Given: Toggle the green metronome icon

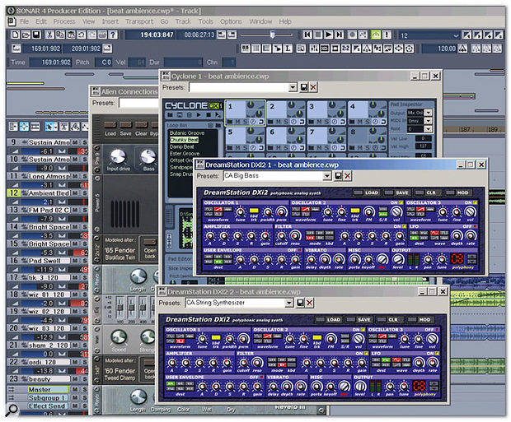Looking at the screenshot, I should pos(376,35).
